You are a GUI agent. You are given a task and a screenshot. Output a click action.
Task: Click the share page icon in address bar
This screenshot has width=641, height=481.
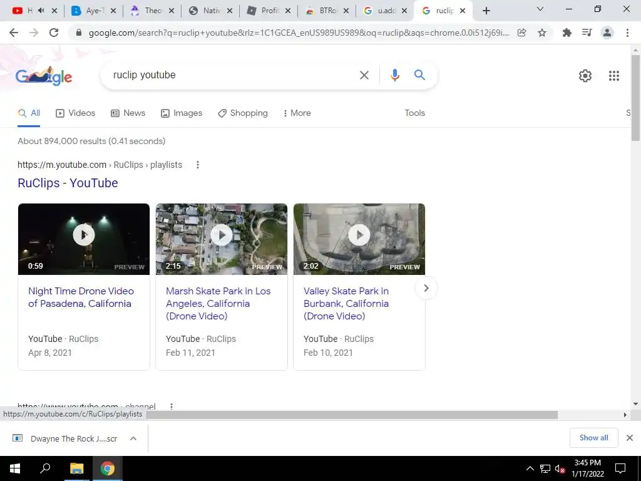tap(521, 33)
